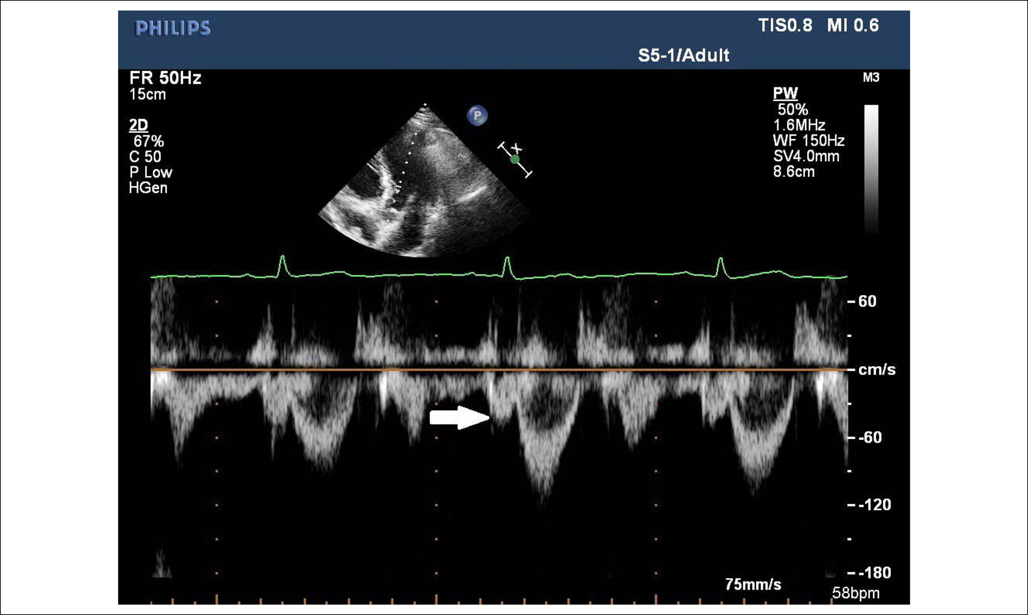Click the '15cm' depth value
The height and width of the screenshot is (615, 1028).
coord(148,94)
